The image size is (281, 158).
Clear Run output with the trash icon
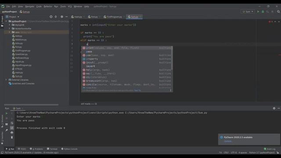point(12,137)
